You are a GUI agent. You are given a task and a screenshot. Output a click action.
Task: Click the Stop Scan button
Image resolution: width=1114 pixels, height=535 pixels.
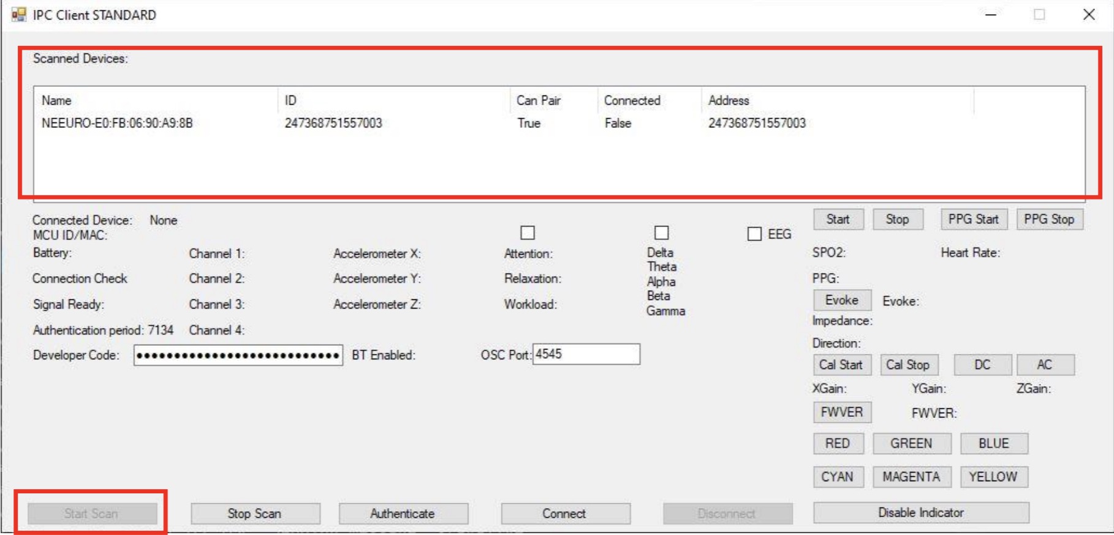[x=255, y=514]
